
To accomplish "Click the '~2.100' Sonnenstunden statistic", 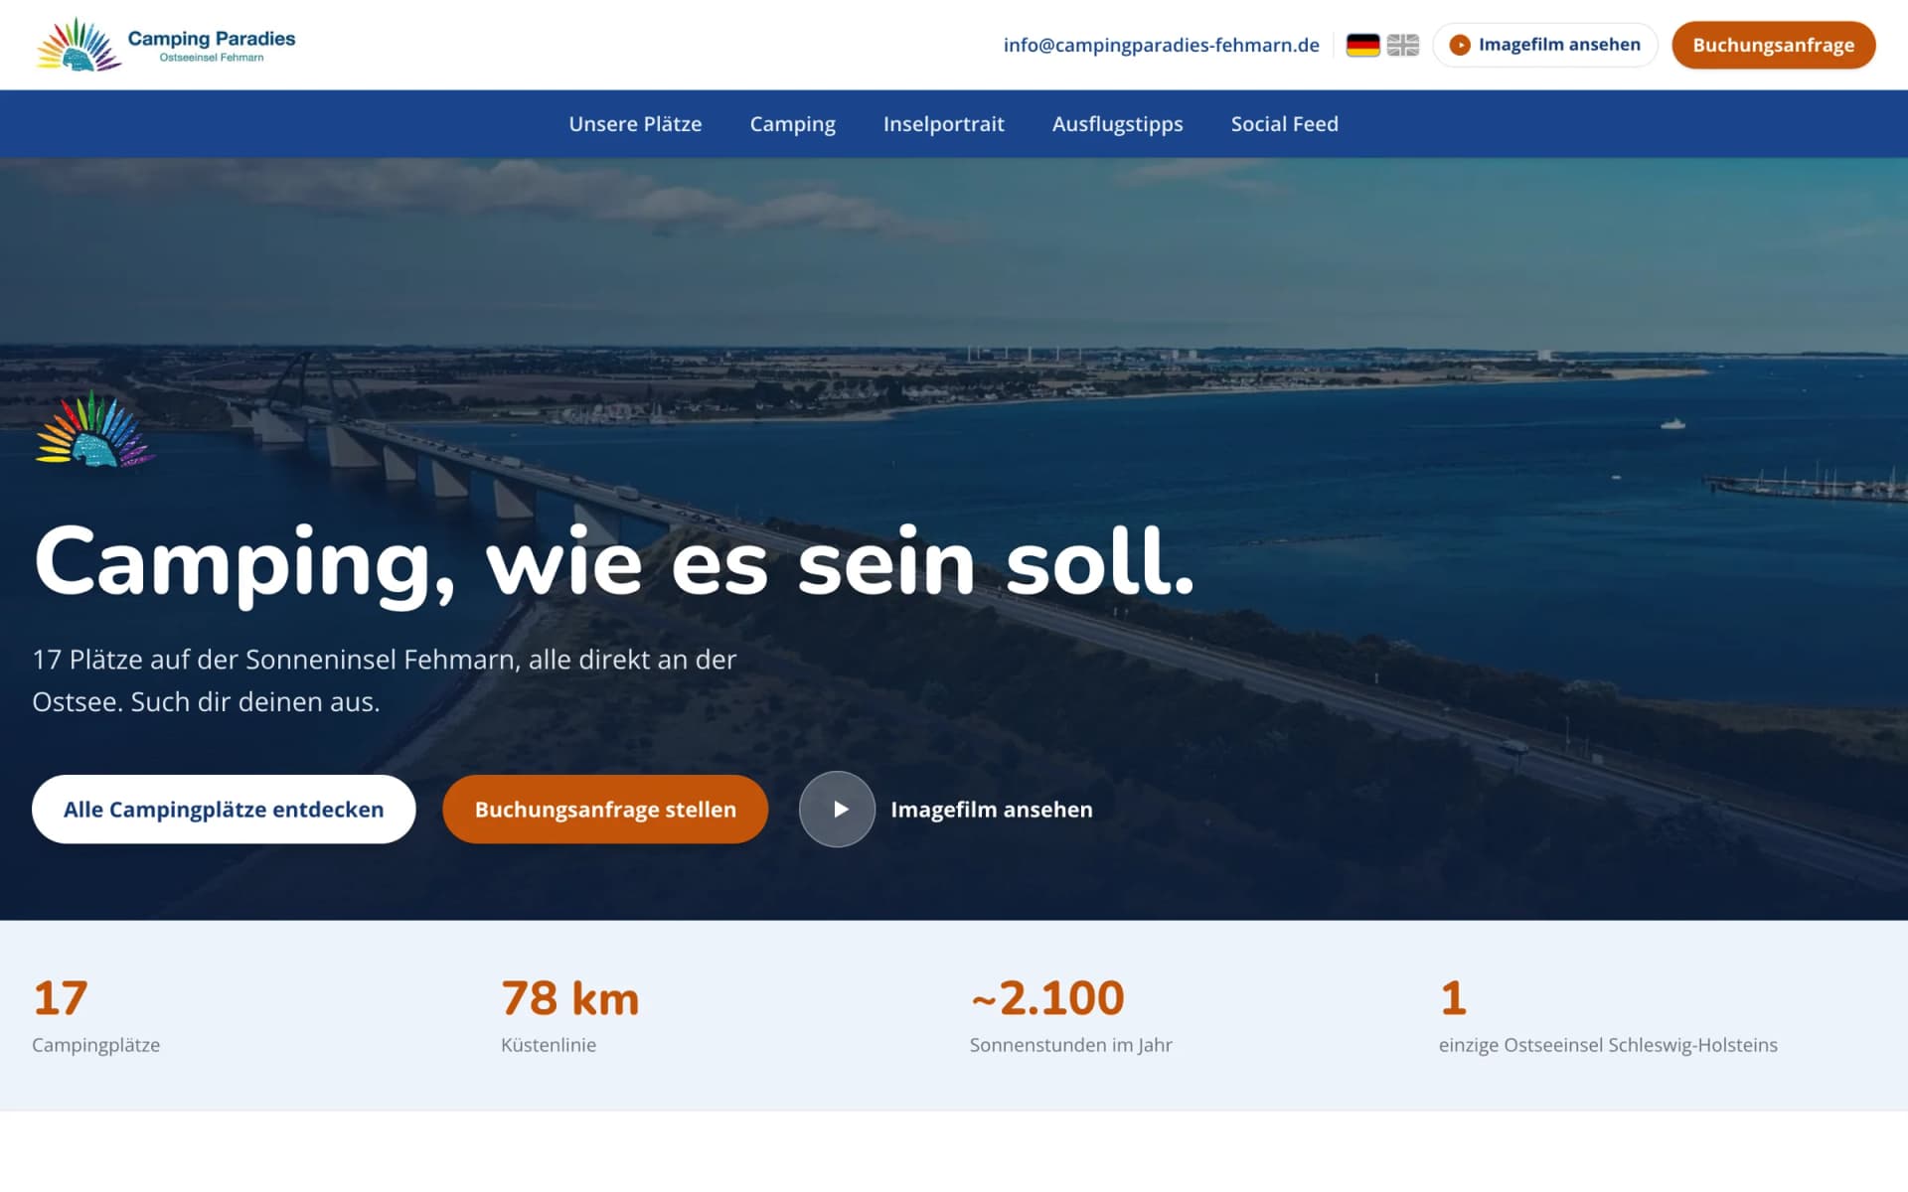I will tap(1047, 998).
